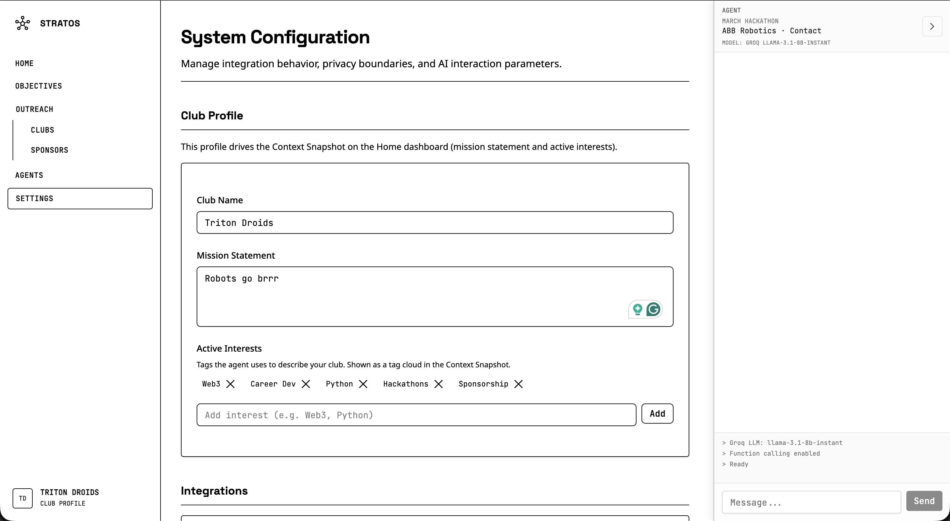Remove the Hackathons interest tag

tap(439, 384)
